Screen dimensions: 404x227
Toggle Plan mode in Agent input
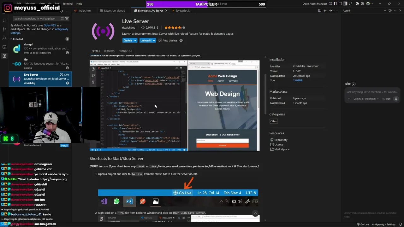(387, 99)
